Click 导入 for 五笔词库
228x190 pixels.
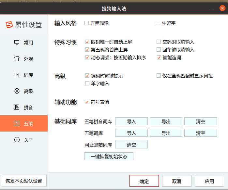[131, 133]
